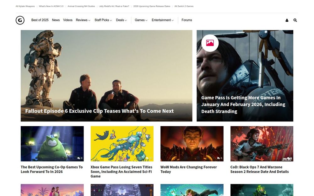Image resolution: width=314 pixels, height=196 pixels.
Task: Open 2026 Upcoming Game Release Dates link
Action: tap(152, 6)
